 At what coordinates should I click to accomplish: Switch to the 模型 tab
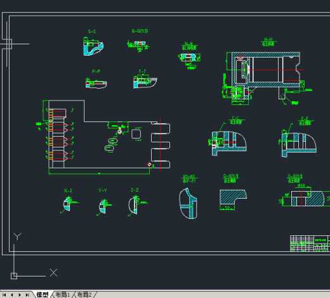tap(43, 295)
